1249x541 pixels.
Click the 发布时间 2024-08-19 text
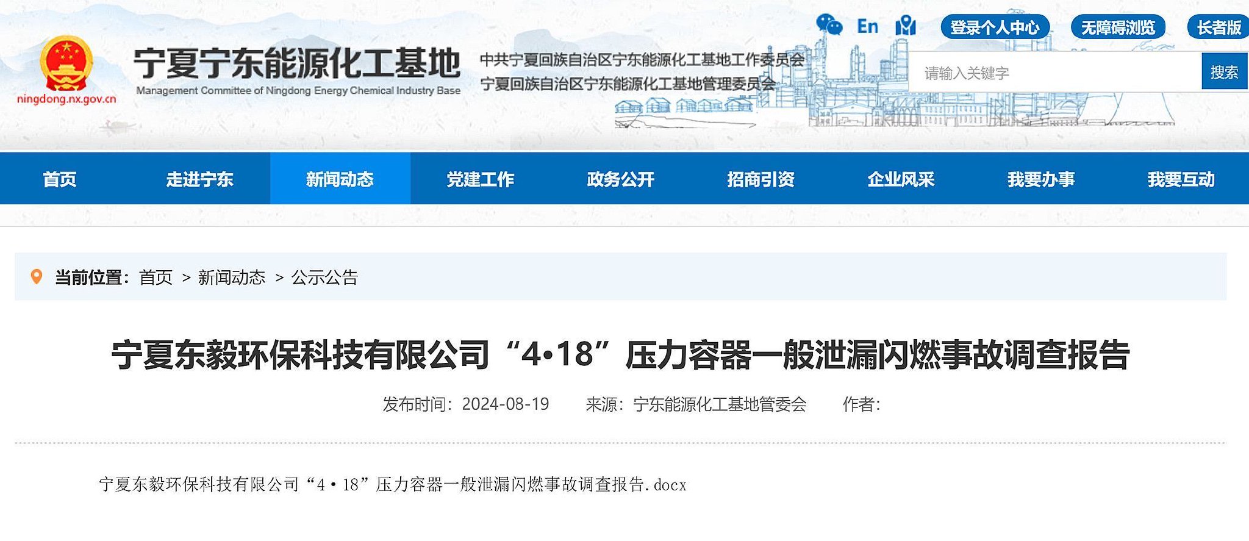[466, 404]
